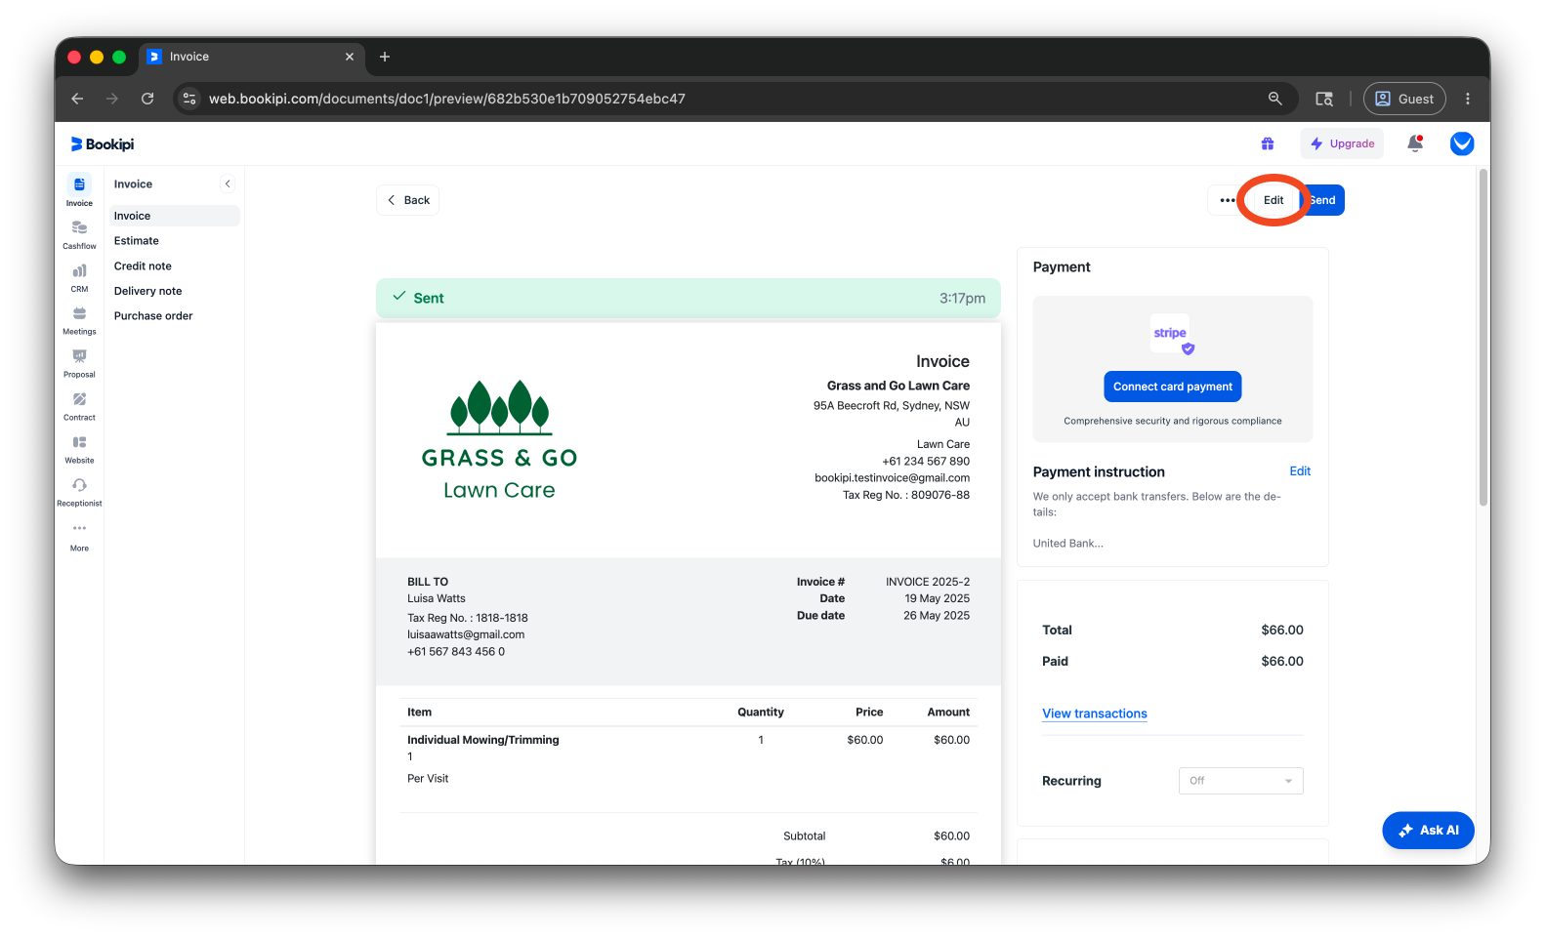Open the Receptionist section
1545x937 pixels.
(x=79, y=492)
